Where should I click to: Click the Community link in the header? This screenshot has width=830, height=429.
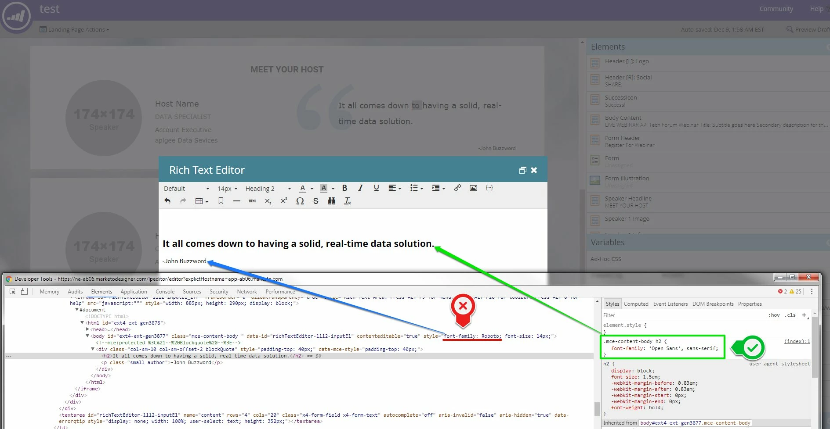pos(776,9)
